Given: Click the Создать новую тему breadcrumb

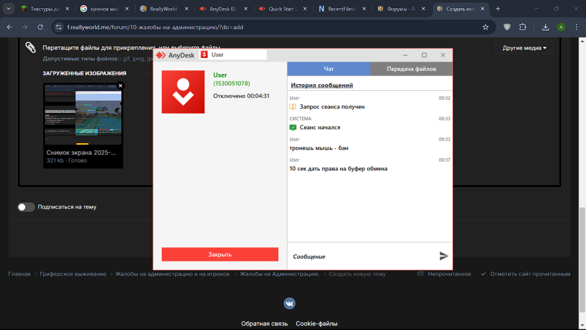Looking at the screenshot, I should 357,274.
